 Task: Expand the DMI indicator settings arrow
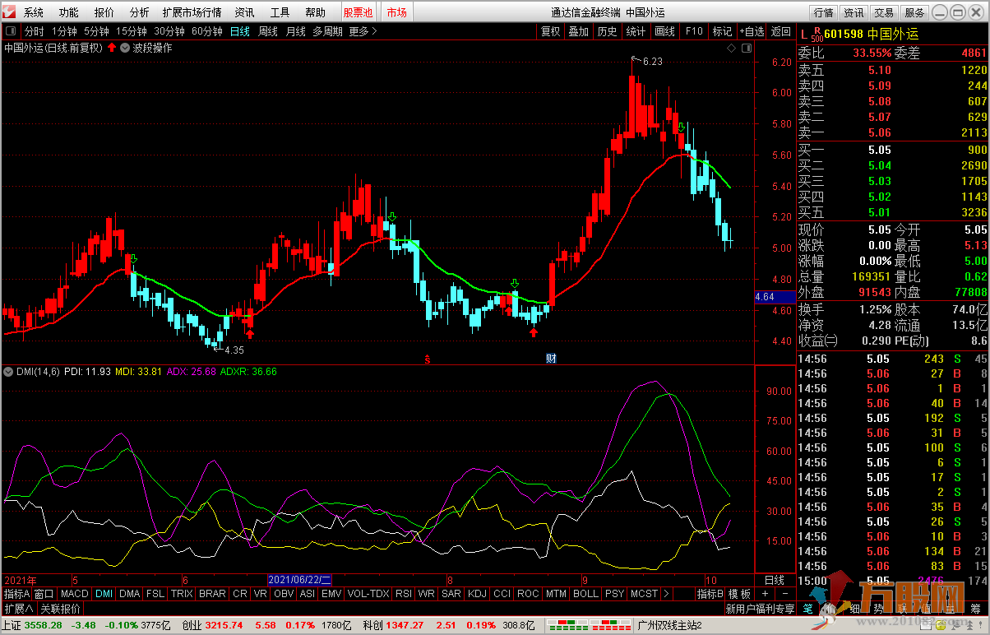(x=8, y=372)
